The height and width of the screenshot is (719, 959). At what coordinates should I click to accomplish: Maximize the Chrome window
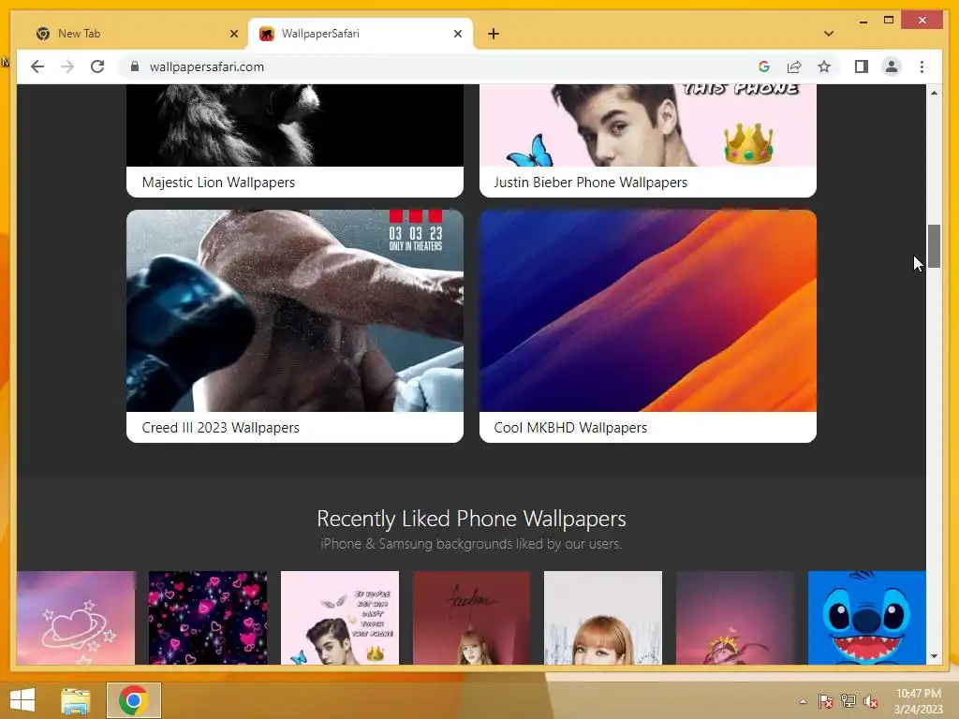point(889,21)
